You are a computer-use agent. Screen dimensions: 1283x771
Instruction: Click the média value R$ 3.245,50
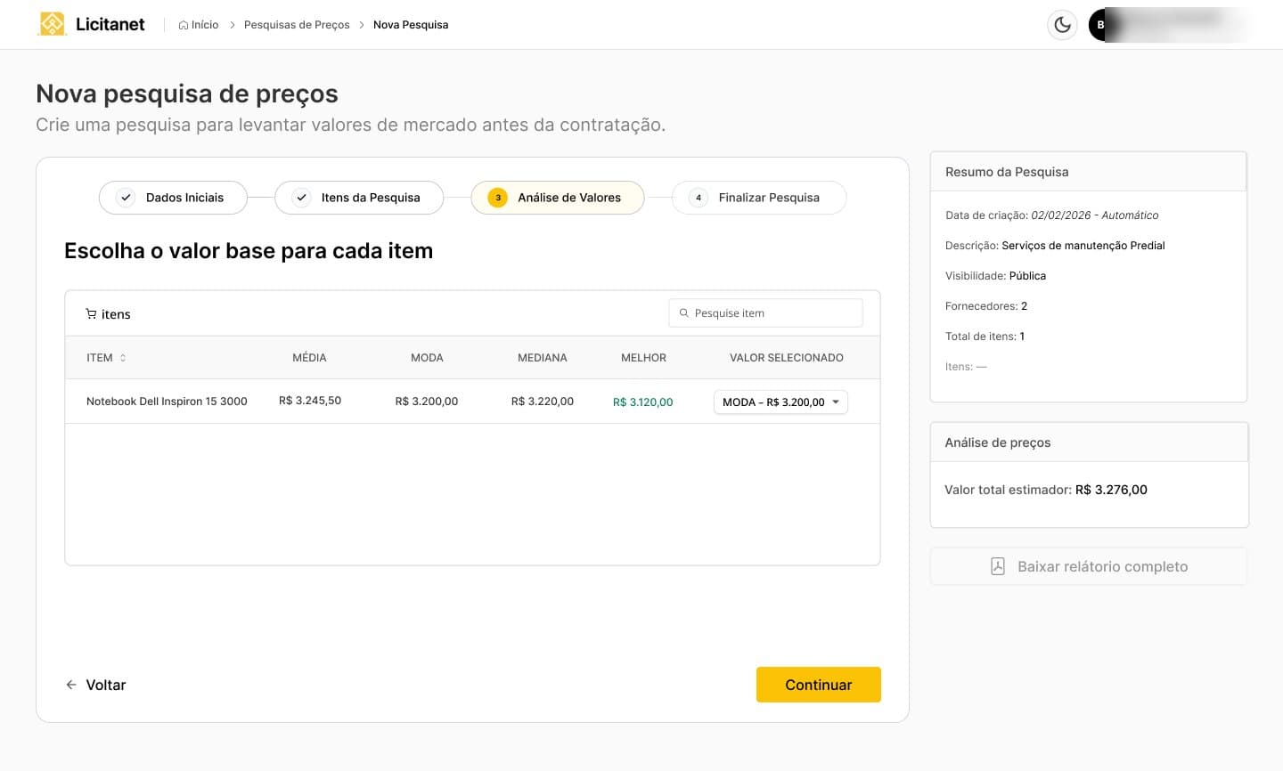click(310, 401)
